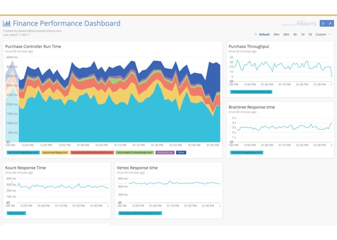Screen dimensions: 337x240
Task: Click the 01:35 PM axis label
Action: click(213, 145)
